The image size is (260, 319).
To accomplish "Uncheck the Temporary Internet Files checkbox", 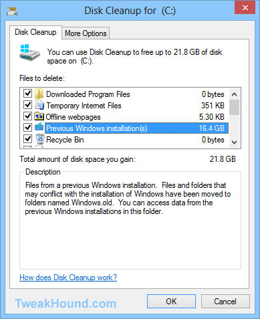I will tap(28, 104).
